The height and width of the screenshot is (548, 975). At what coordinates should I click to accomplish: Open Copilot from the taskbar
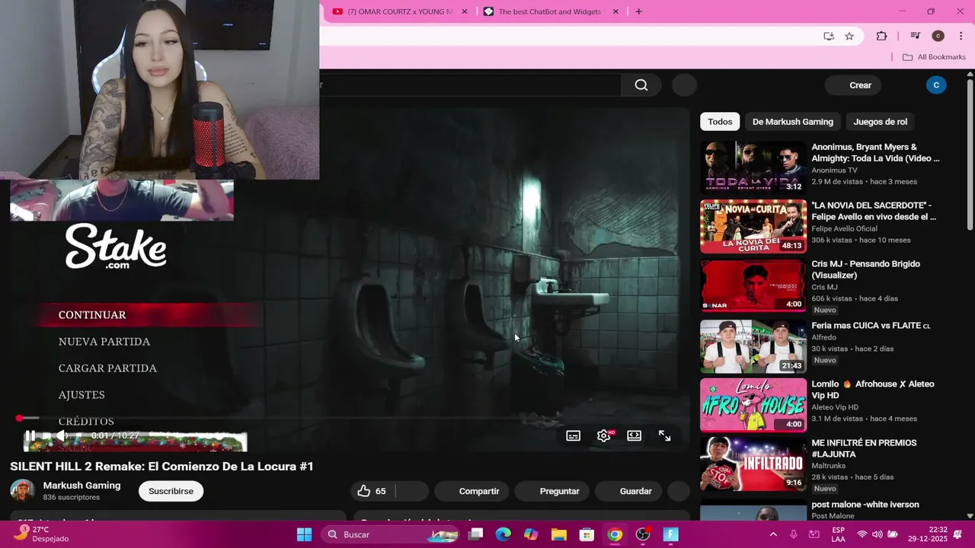coord(531,534)
